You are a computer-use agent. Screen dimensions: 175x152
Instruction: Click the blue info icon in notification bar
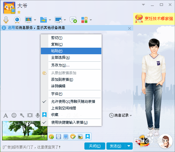tap(4, 28)
